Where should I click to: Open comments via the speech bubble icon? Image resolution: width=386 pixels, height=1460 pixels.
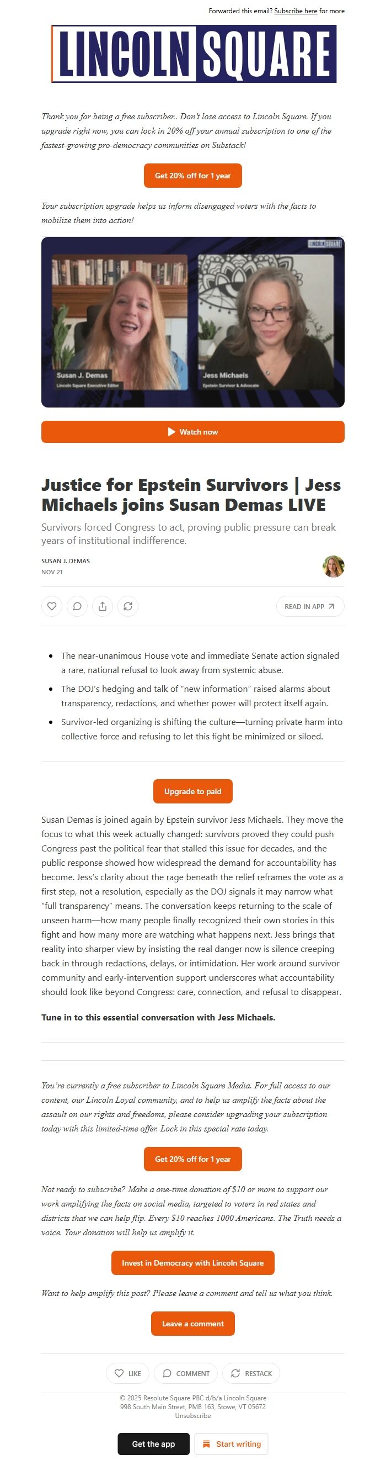tap(78, 606)
